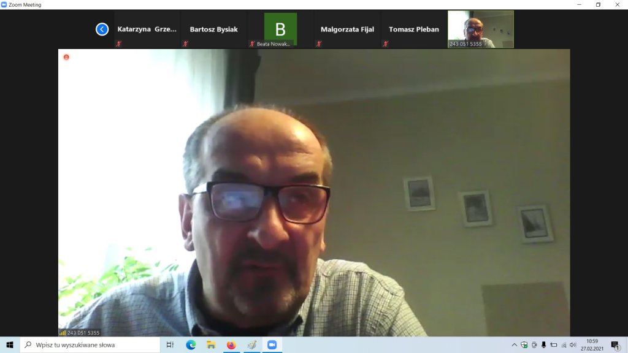Click the Meet Now camera tray icon
This screenshot has width=628, height=353.
tap(534, 344)
